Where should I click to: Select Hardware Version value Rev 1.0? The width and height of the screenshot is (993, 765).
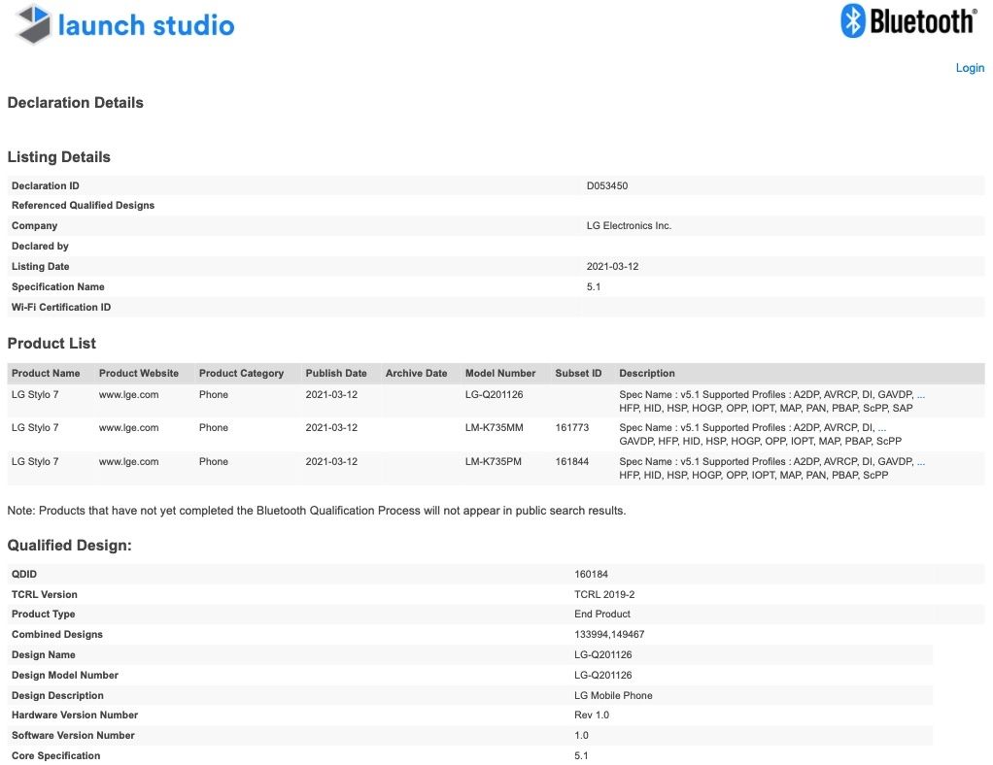point(592,715)
